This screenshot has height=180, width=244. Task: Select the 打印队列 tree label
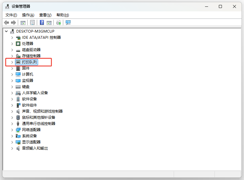pyautogui.click(x=29, y=62)
